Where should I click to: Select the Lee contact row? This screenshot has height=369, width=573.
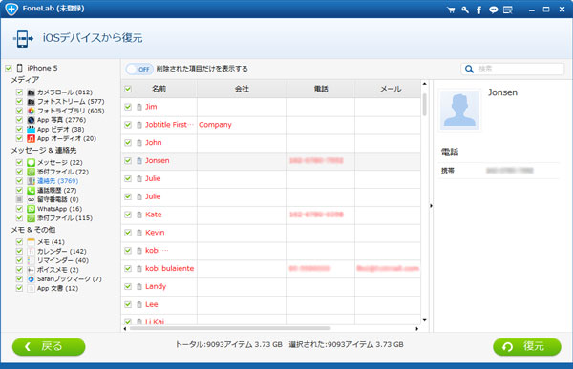(271, 304)
